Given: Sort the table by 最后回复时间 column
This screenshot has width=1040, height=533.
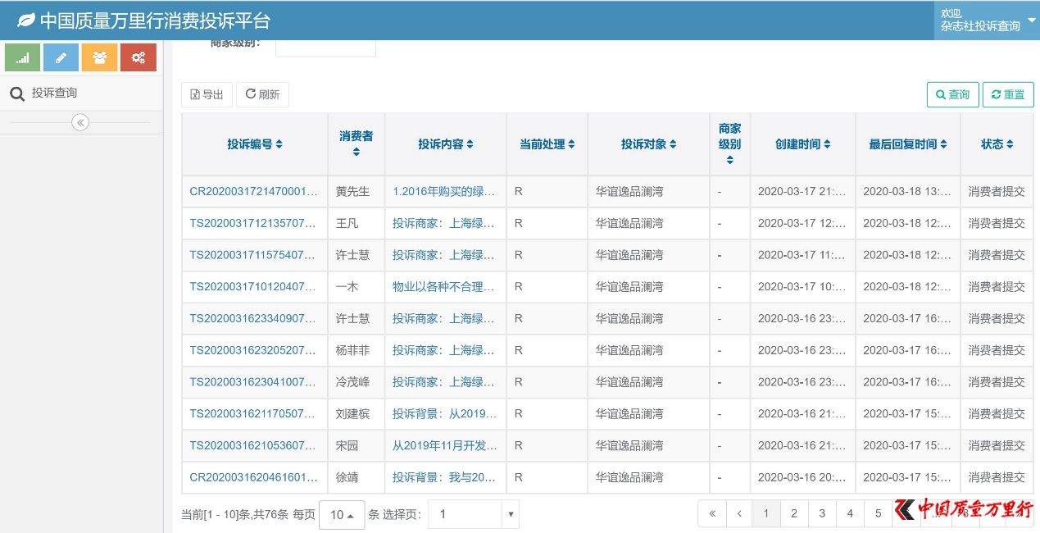Looking at the screenshot, I should click(908, 144).
